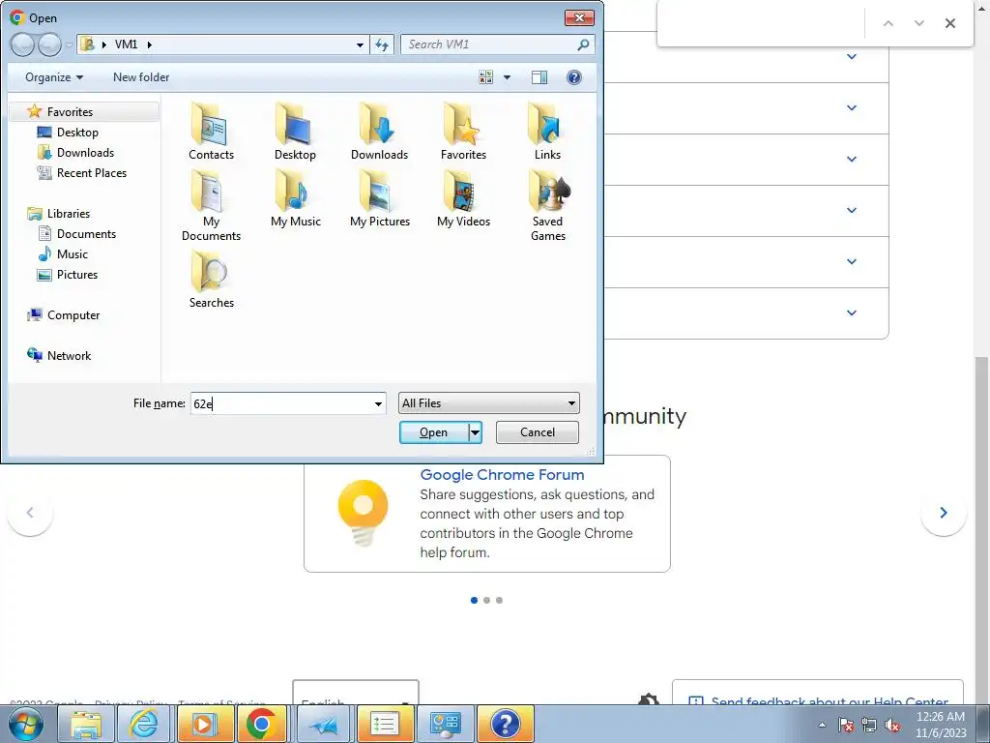Select the third carousel dot
The width and height of the screenshot is (990, 743).
(500, 600)
